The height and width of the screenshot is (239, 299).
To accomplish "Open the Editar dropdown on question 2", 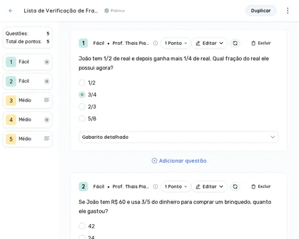I will click(x=209, y=187).
